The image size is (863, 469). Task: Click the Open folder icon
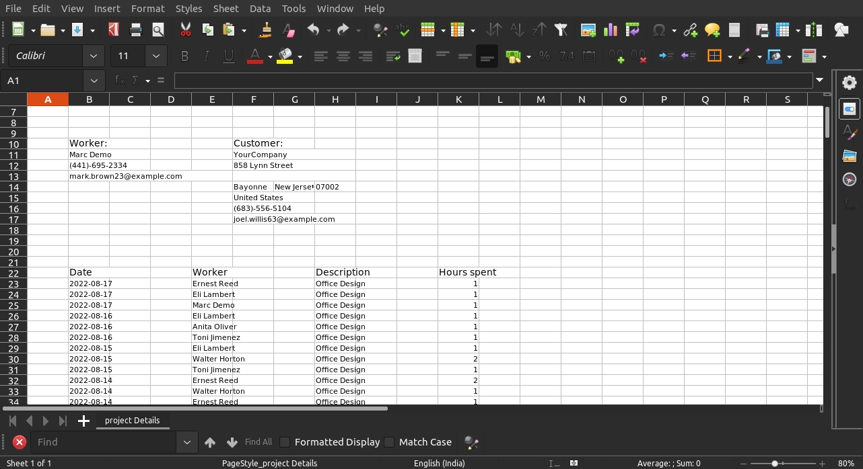coord(47,30)
